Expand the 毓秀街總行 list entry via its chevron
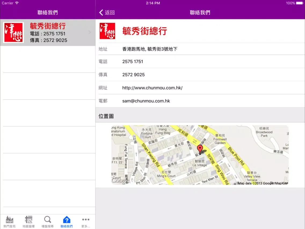Screen dimensions: 305x229 [x=89, y=32]
